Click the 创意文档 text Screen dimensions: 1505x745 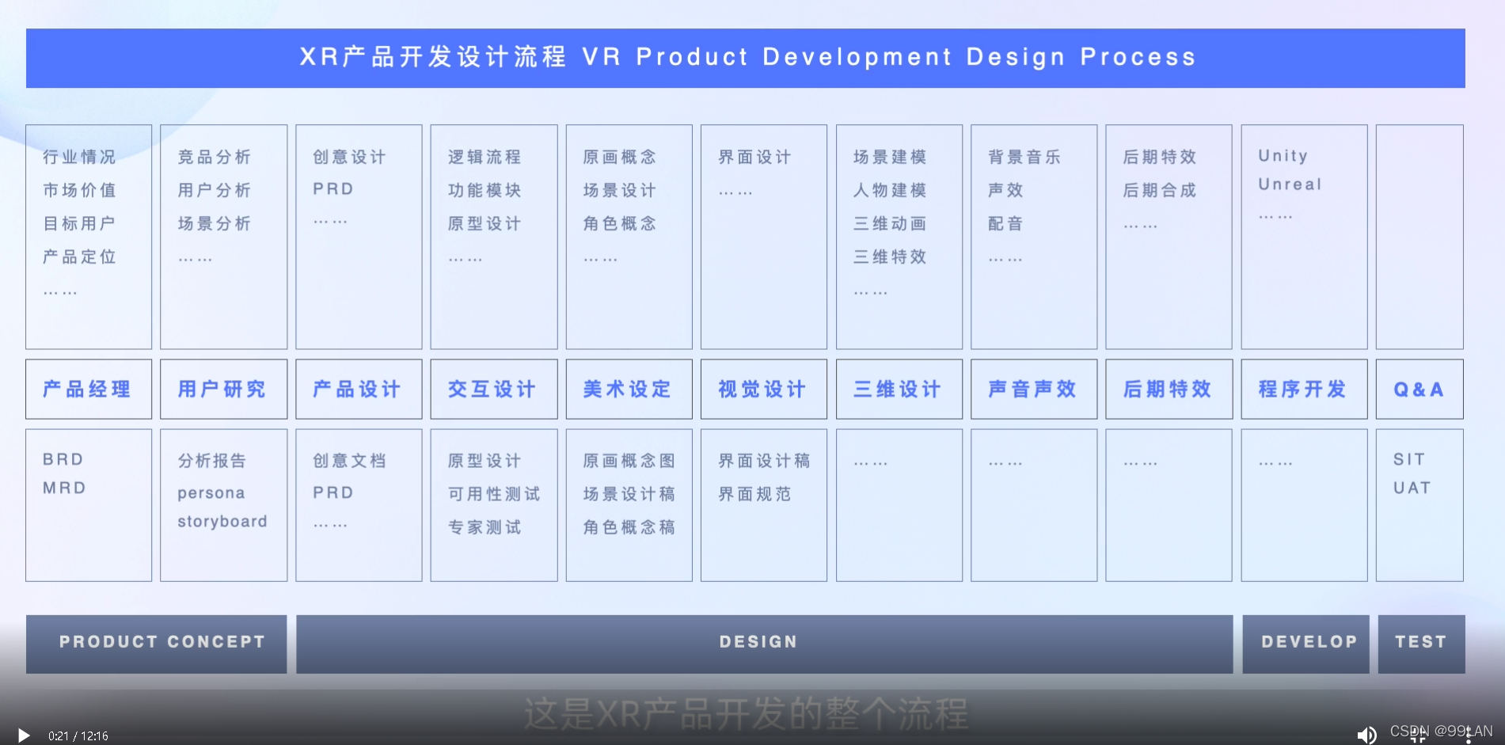click(x=349, y=461)
